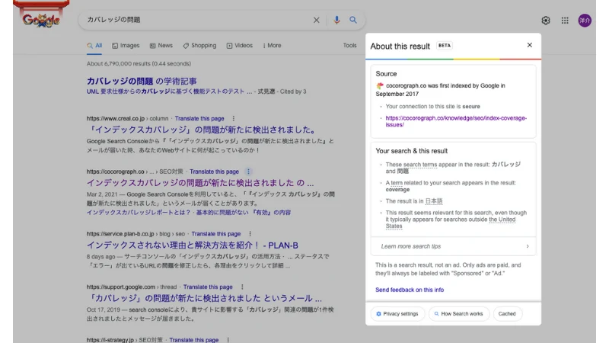609x343 pixels.
Task: Open options dots for creal.co.jp result
Action: [x=234, y=118]
